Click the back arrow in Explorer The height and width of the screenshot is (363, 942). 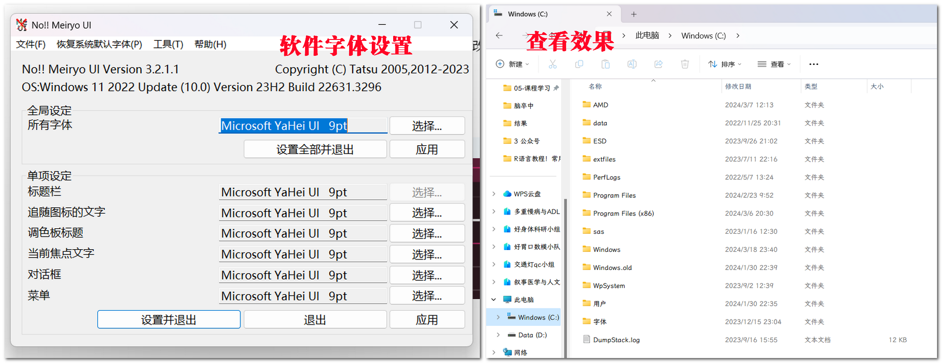(499, 35)
